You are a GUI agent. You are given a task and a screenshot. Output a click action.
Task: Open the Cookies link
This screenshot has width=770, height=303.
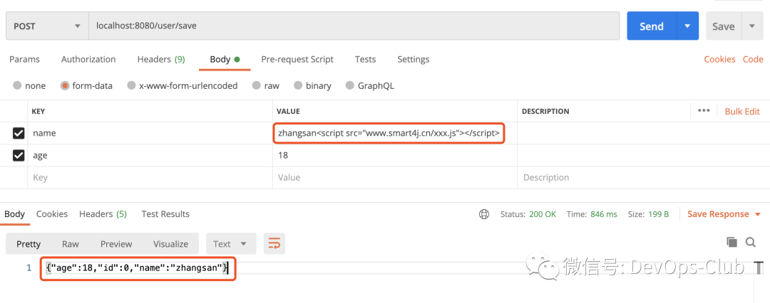tap(719, 59)
